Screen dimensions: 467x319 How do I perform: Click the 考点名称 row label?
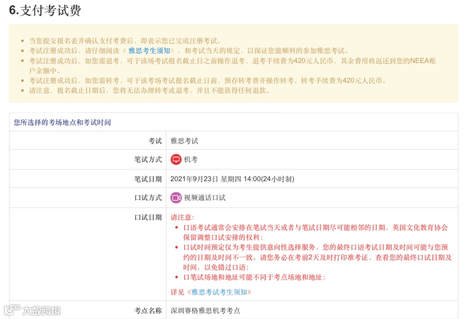[148, 311]
